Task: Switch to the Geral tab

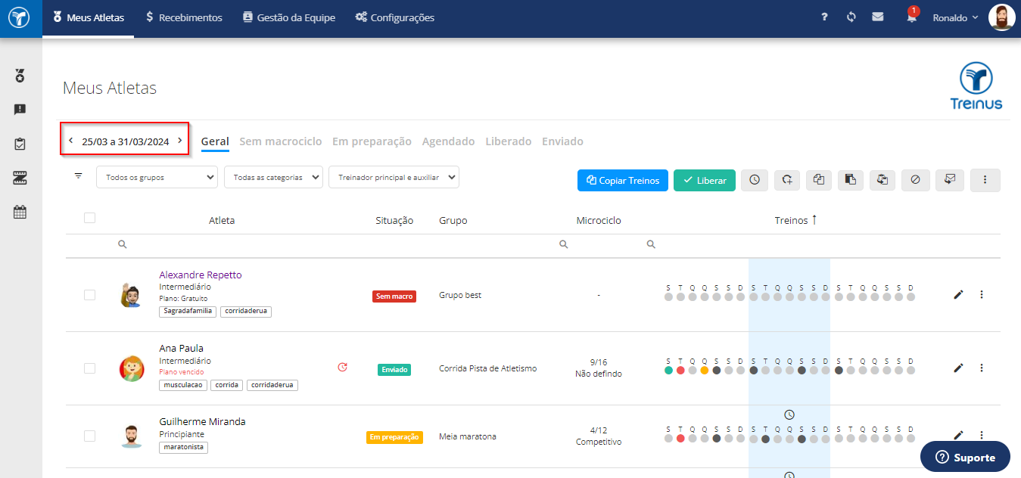Action: pyautogui.click(x=215, y=141)
